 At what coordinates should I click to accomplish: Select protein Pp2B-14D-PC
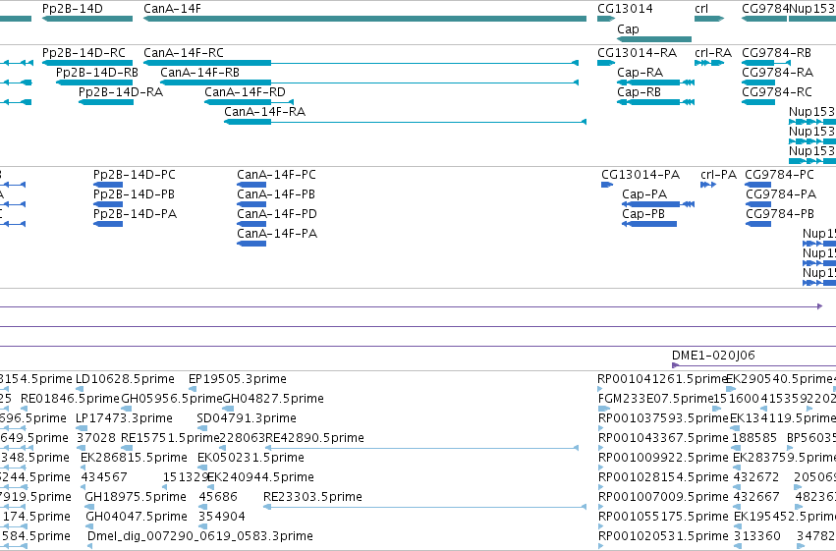click(x=108, y=185)
